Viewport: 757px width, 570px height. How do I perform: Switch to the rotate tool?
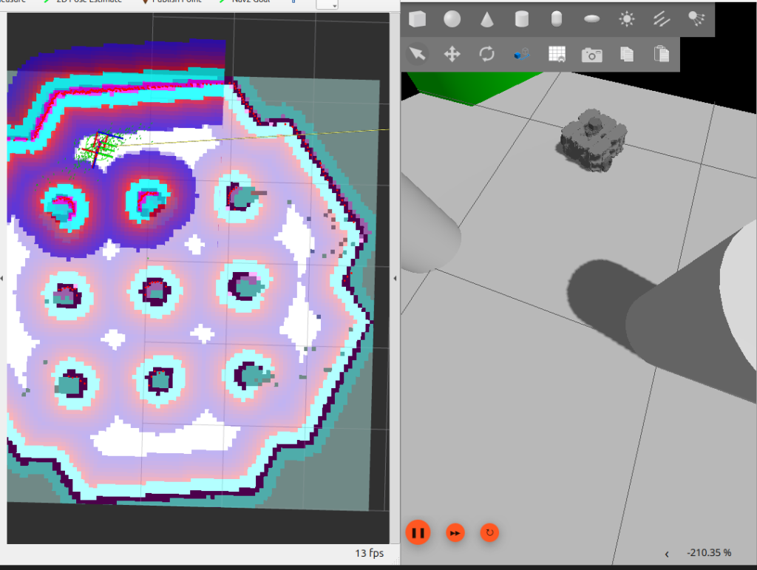point(486,54)
